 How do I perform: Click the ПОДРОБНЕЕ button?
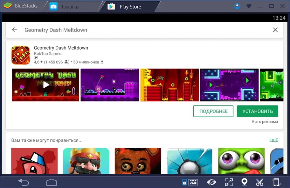213,111
